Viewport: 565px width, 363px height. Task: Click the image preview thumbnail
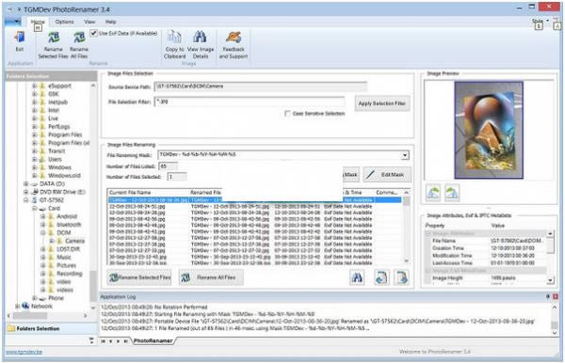click(489, 130)
